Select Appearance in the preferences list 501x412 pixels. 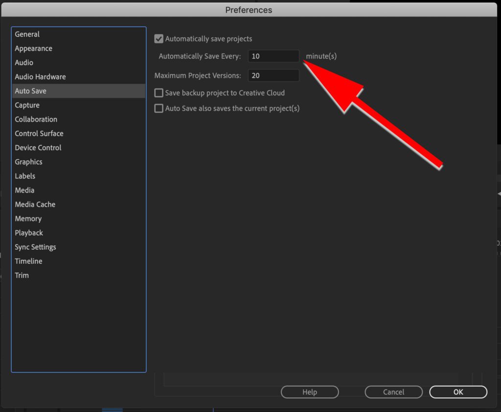pos(79,48)
